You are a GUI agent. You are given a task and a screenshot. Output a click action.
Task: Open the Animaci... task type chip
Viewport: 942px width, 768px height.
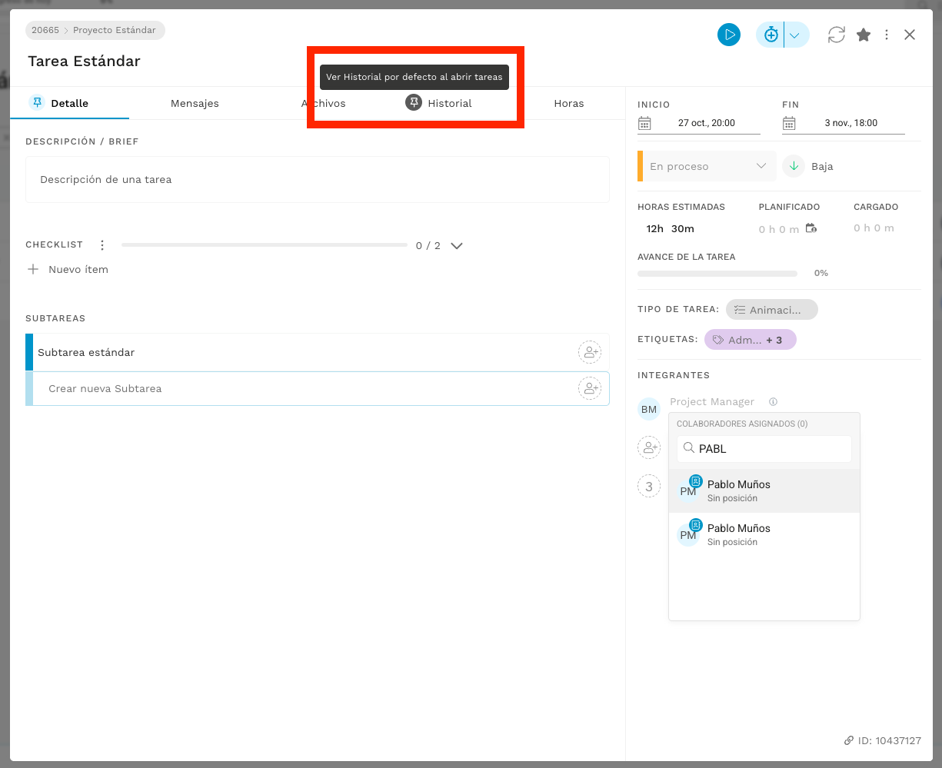771,310
